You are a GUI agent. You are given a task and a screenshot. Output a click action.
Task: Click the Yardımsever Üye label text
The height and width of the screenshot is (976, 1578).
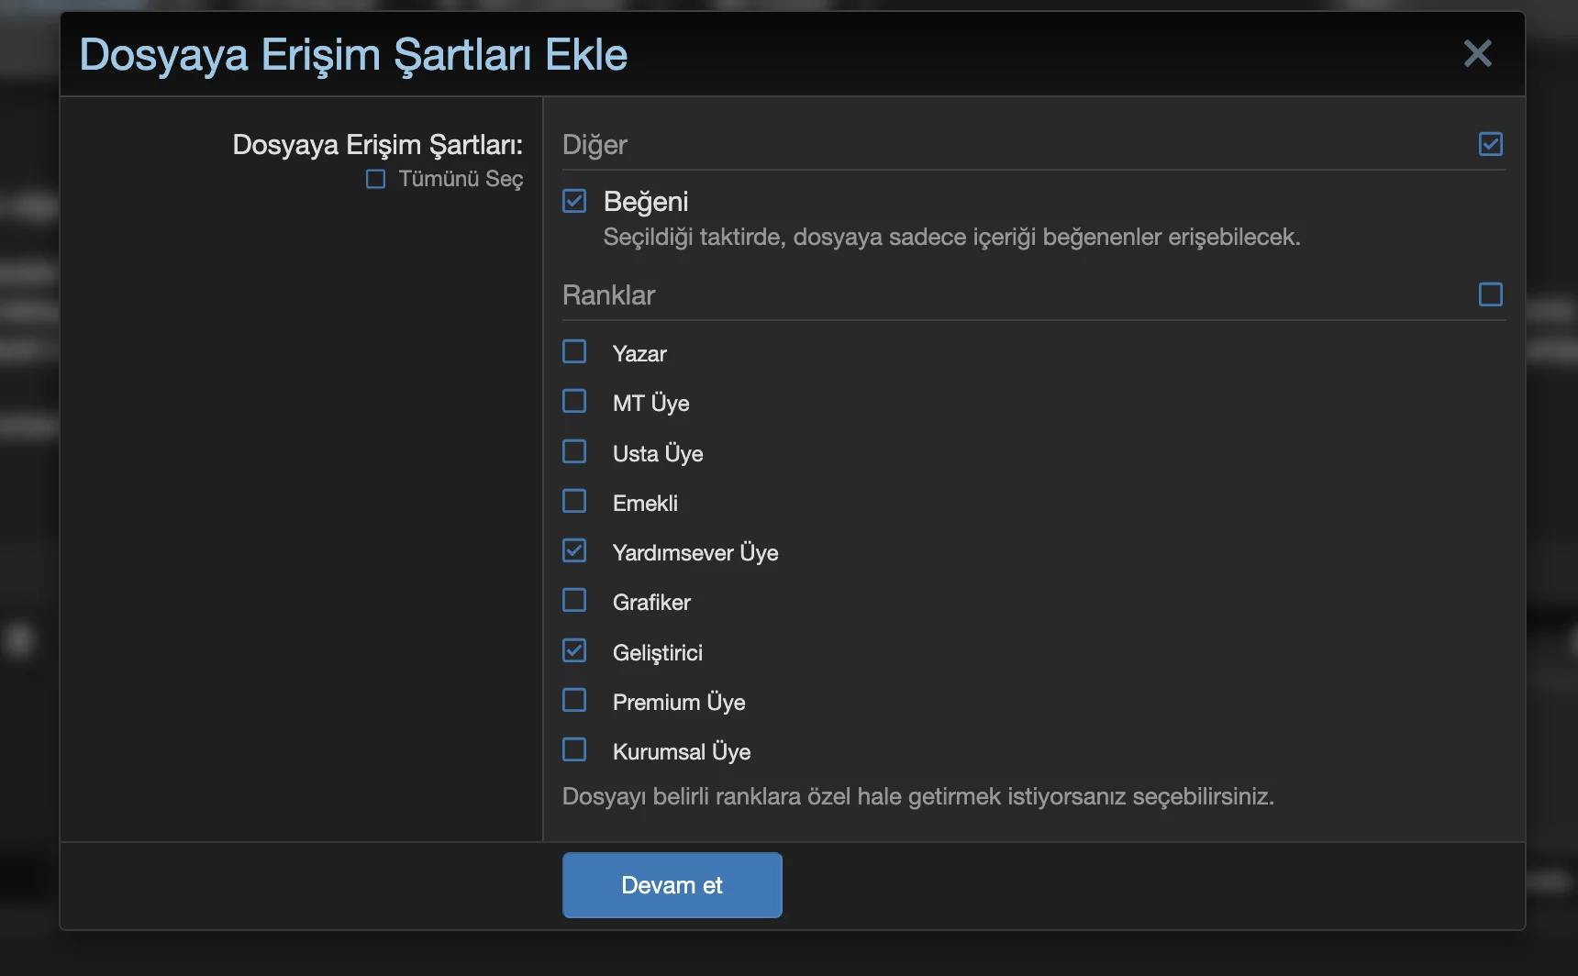pos(695,553)
